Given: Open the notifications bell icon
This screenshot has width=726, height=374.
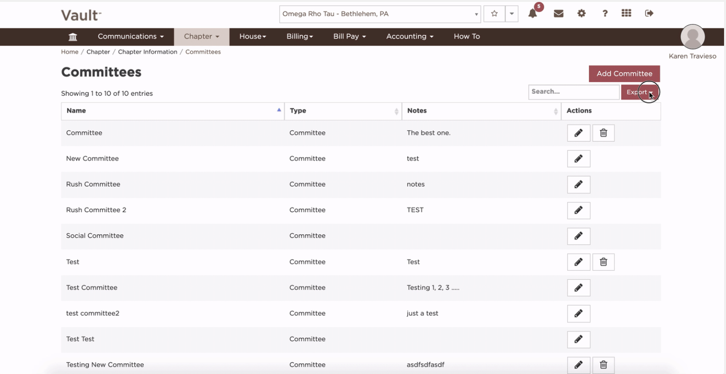Looking at the screenshot, I should pos(533,14).
